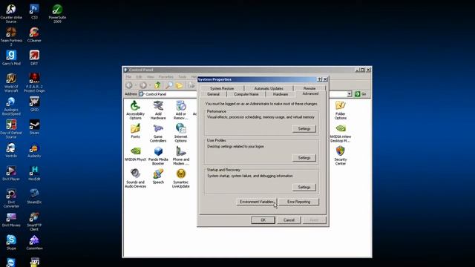
Task: Open the File menu in Control Panel
Action: (x=128, y=77)
